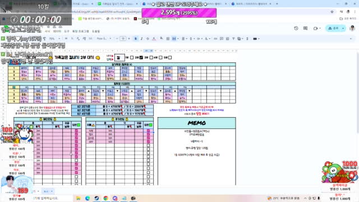Click the create filter funnel icon

(233, 39)
